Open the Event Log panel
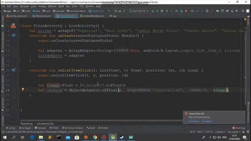 point(238,128)
